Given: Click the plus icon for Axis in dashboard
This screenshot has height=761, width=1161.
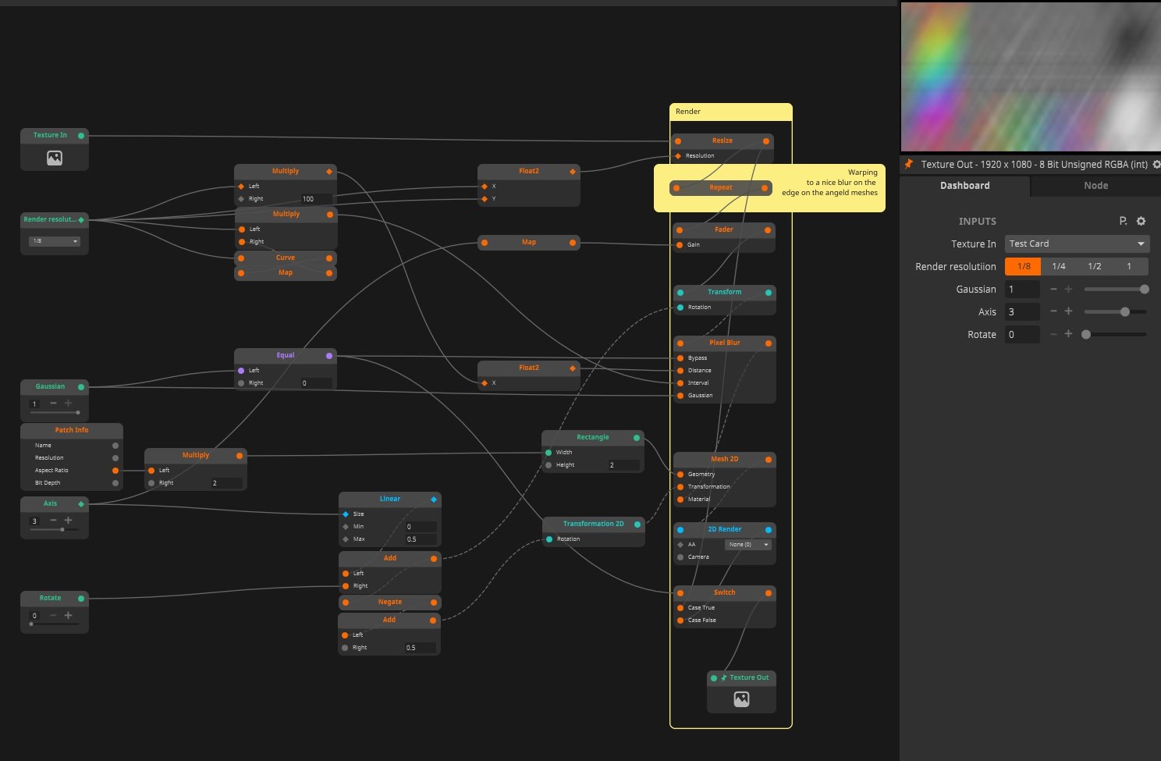Looking at the screenshot, I should pos(1068,311).
